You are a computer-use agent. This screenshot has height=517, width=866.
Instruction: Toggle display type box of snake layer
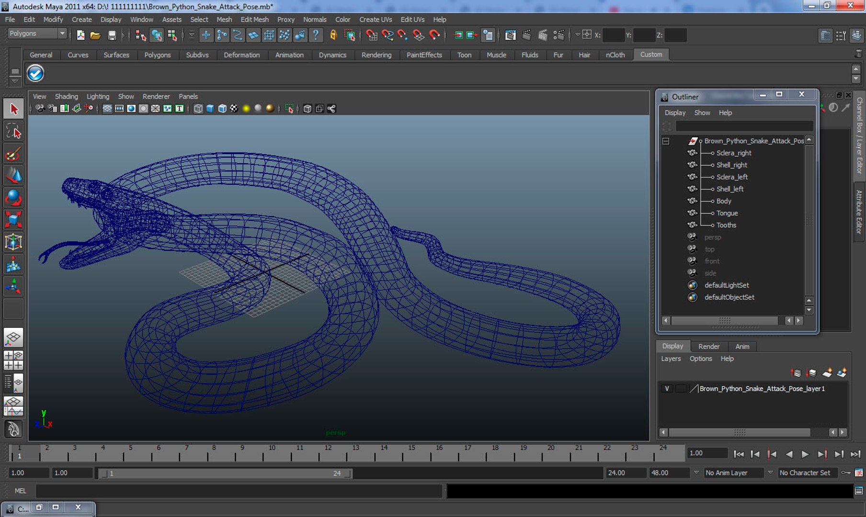pos(681,389)
